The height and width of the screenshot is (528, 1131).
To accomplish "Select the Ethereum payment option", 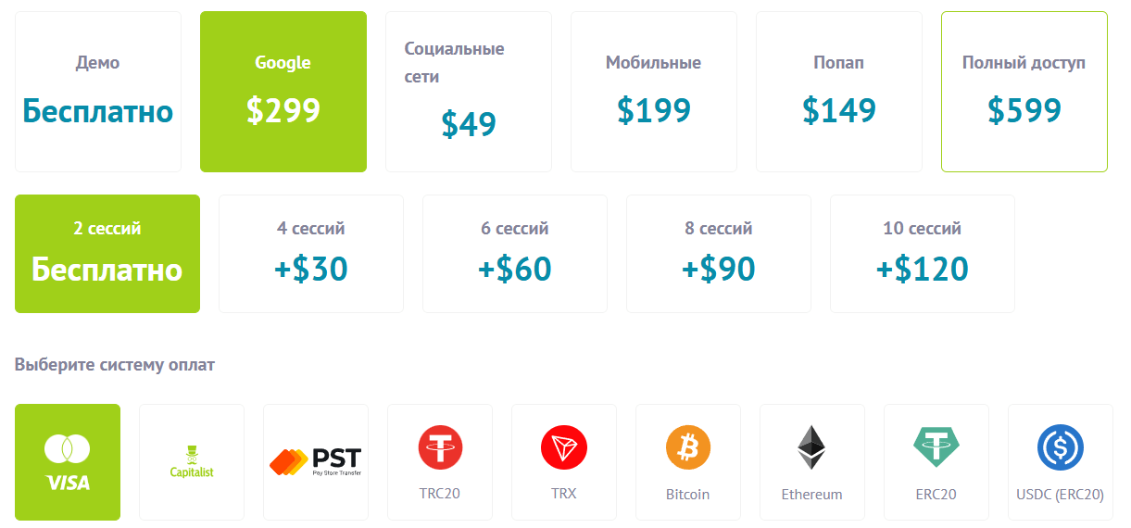I will pyautogui.click(x=812, y=462).
